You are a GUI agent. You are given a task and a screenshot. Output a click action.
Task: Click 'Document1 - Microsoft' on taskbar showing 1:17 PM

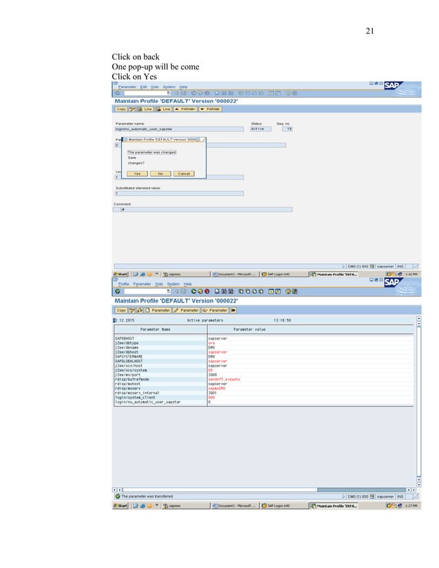pyautogui.click(x=235, y=505)
